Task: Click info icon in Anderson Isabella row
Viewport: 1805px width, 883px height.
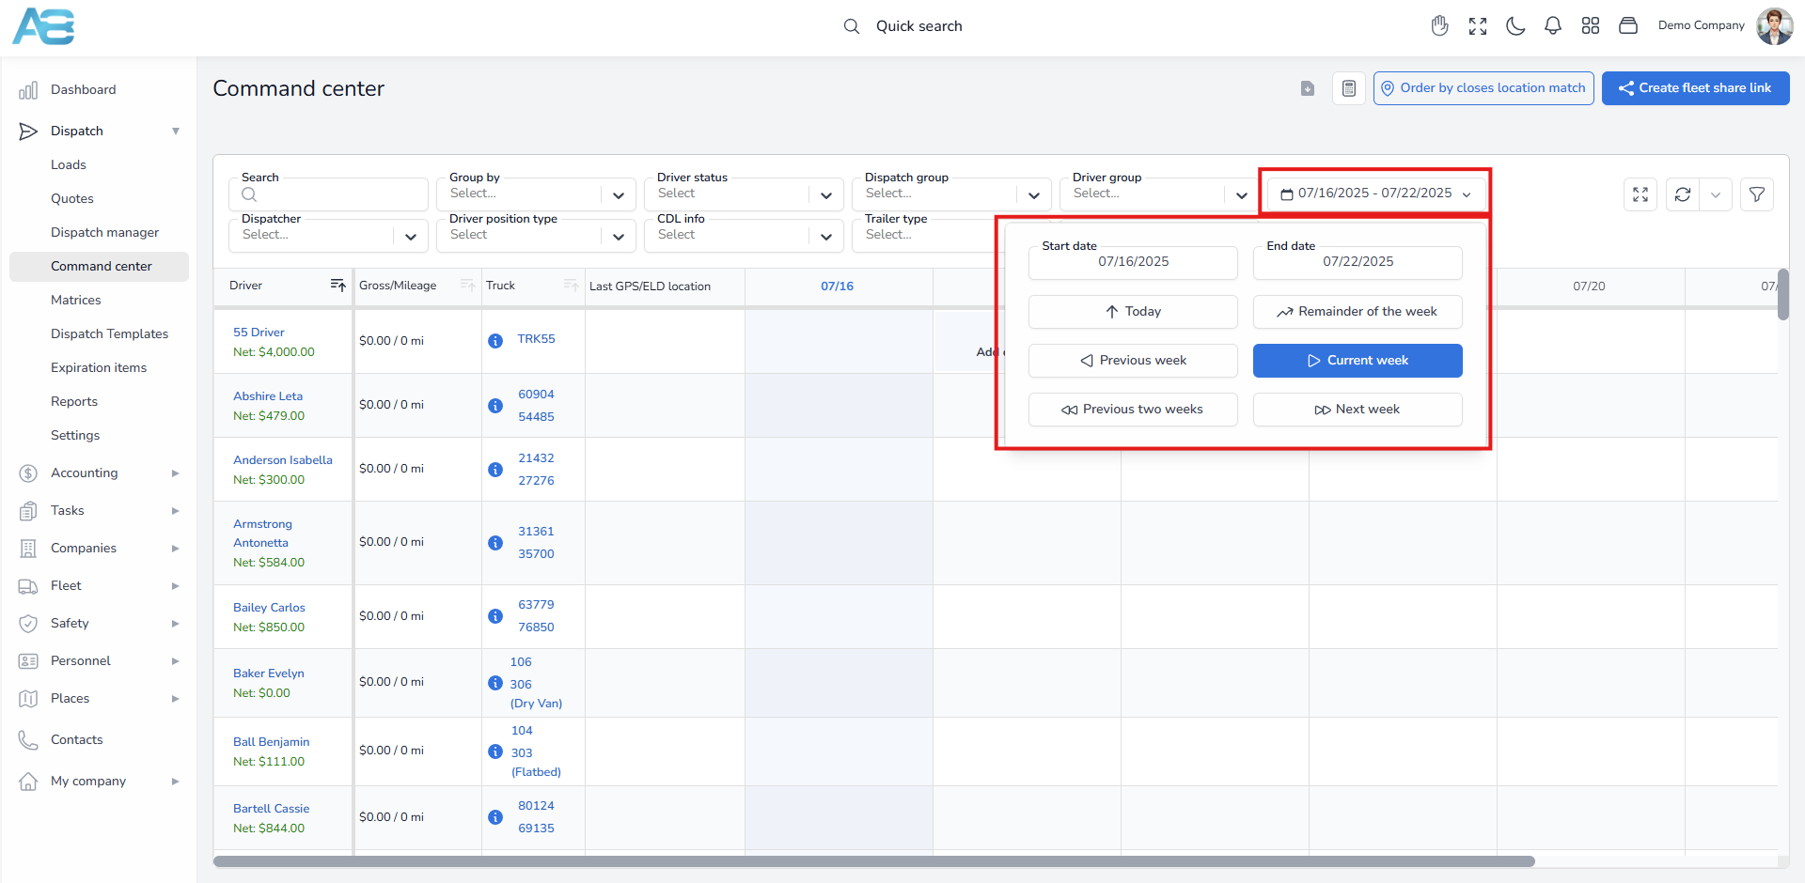Action: point(495,470)
